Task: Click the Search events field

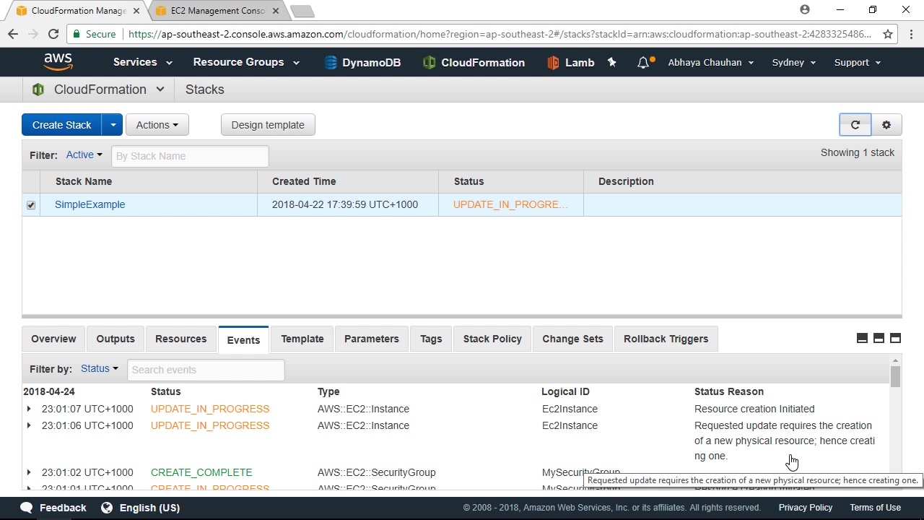Action: tap(206, 370)
